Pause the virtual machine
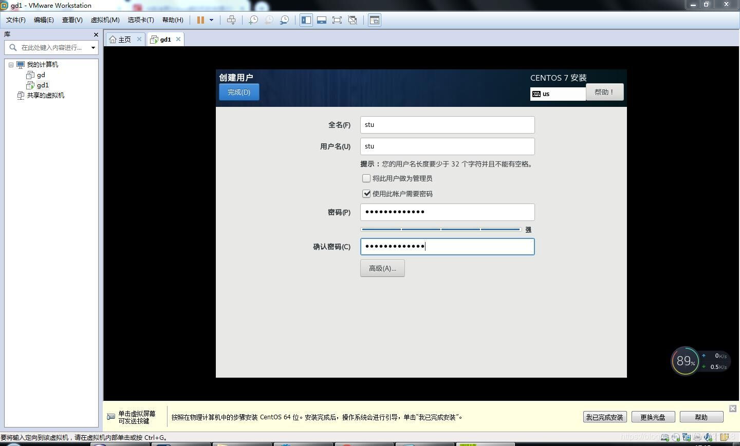 point(200,20)
